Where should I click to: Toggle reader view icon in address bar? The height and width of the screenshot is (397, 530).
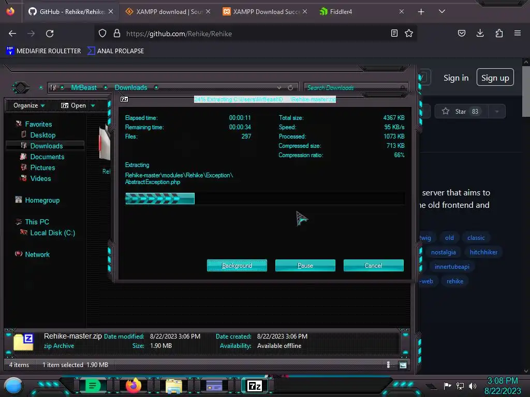394,33
